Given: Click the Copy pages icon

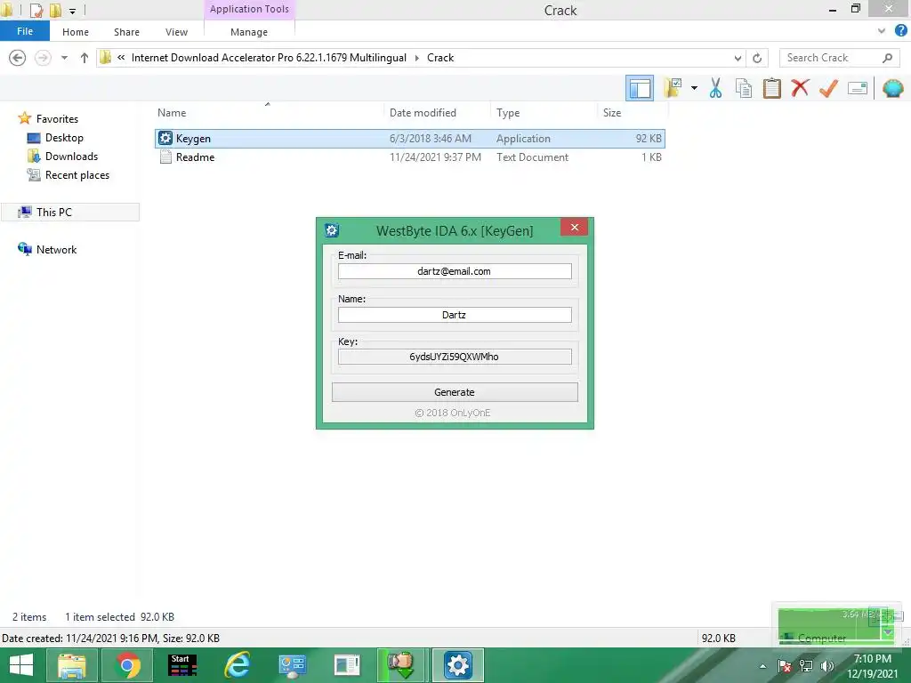Looking at the screenshot, I should point(744,88).
